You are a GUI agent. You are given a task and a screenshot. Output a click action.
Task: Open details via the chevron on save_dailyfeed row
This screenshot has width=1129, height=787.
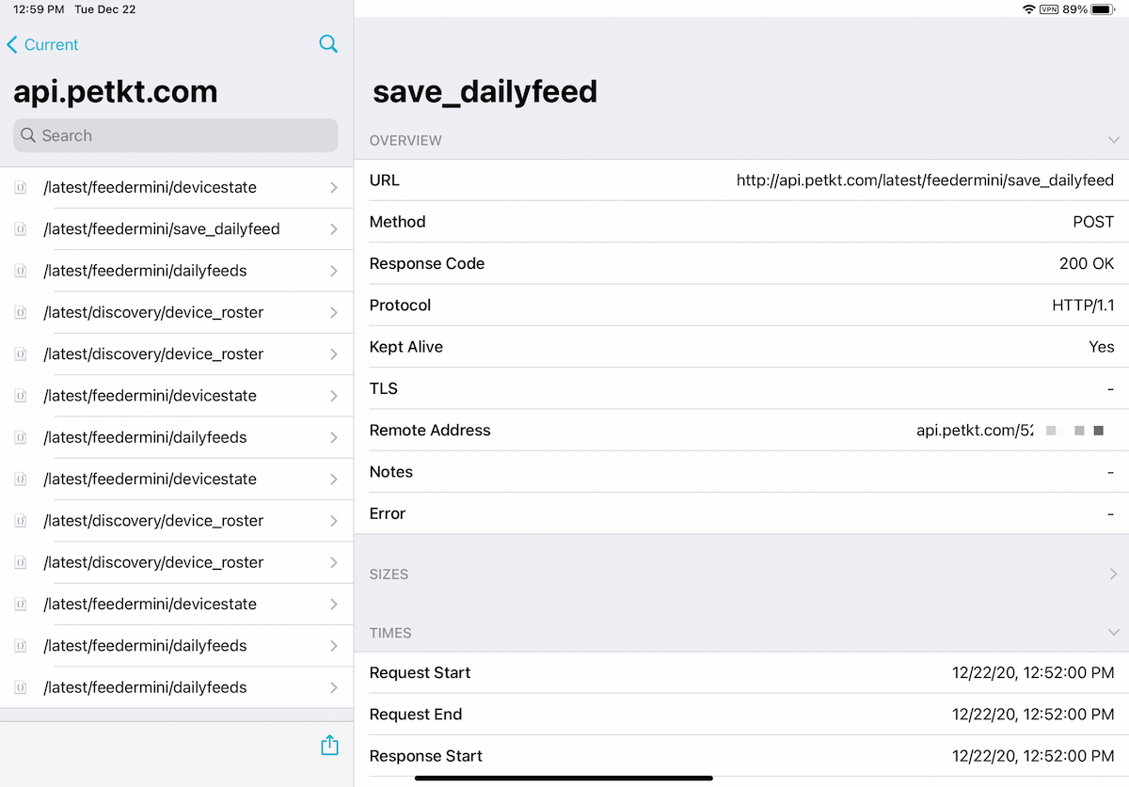(334, 228)
